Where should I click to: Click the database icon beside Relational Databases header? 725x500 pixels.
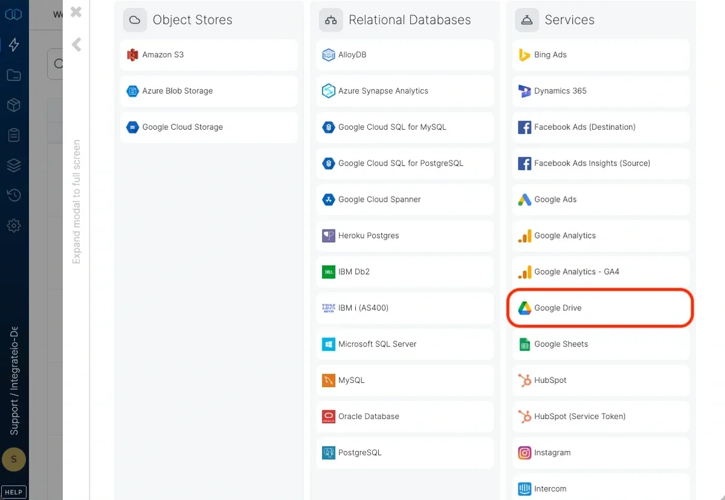tap(330, 19)
